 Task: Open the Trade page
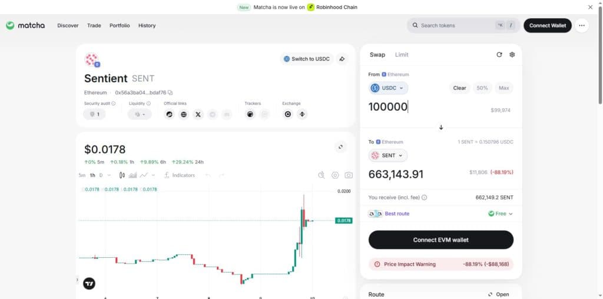click(x=94, y=25)
